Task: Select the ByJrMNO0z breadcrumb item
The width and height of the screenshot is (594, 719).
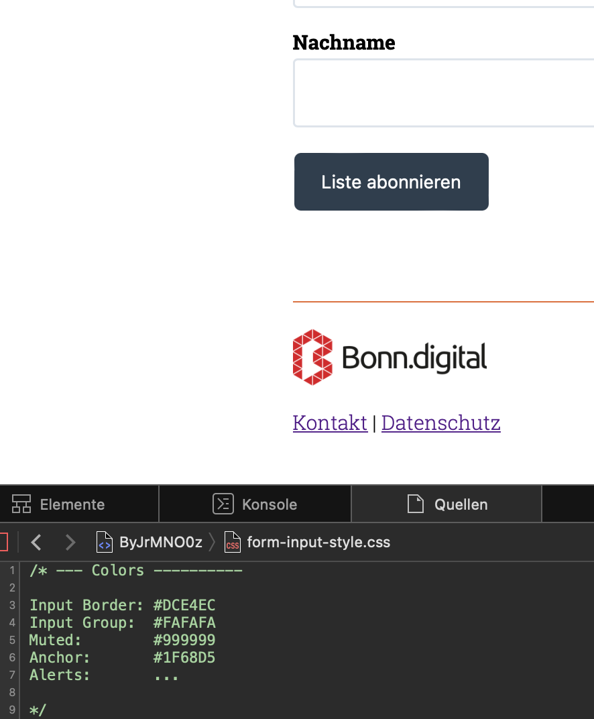Action: point(150,543)
